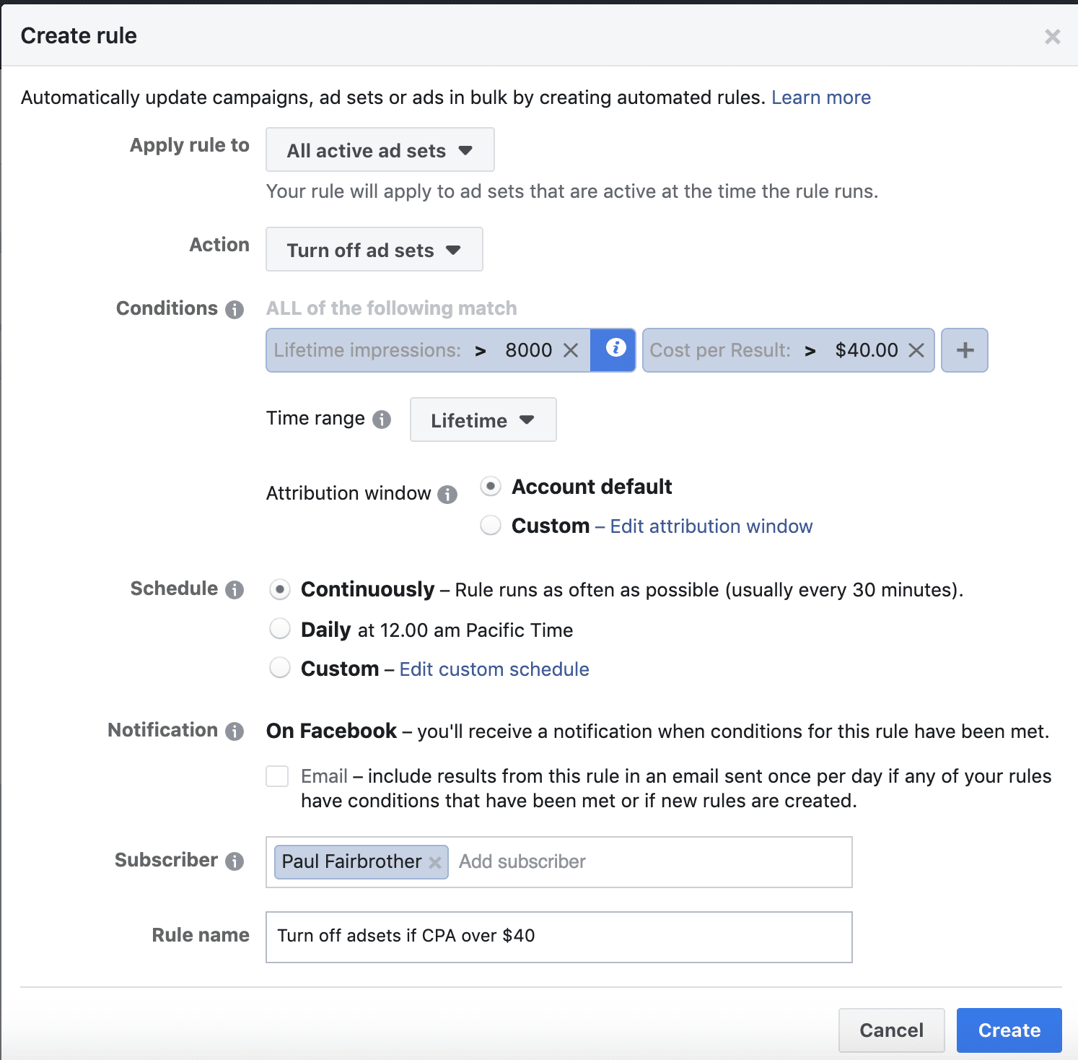
Task: Select Daily at 12.00 am schedule
Action: [280, 629]
